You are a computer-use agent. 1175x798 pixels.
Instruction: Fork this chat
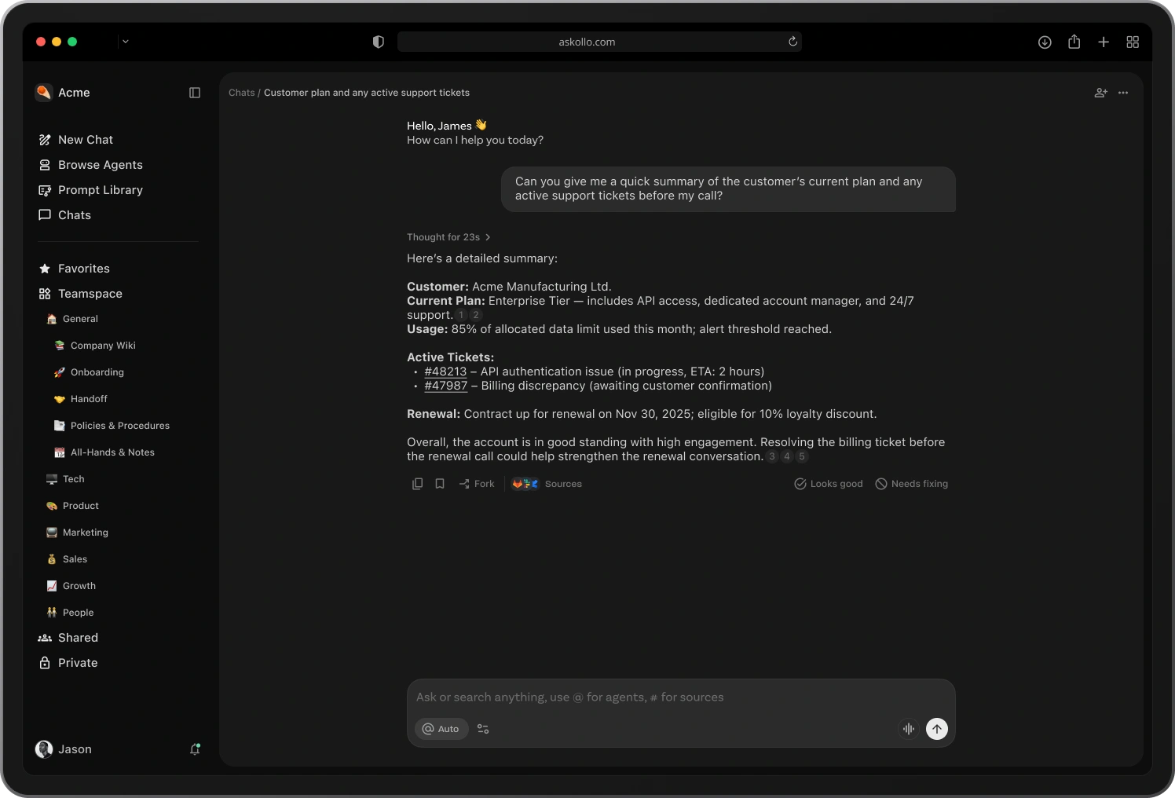click(x=477, y=484)
